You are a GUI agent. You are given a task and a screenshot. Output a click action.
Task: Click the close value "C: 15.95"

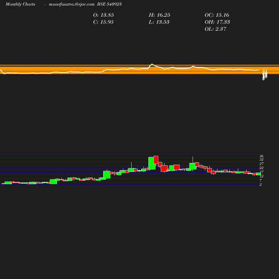103,22
